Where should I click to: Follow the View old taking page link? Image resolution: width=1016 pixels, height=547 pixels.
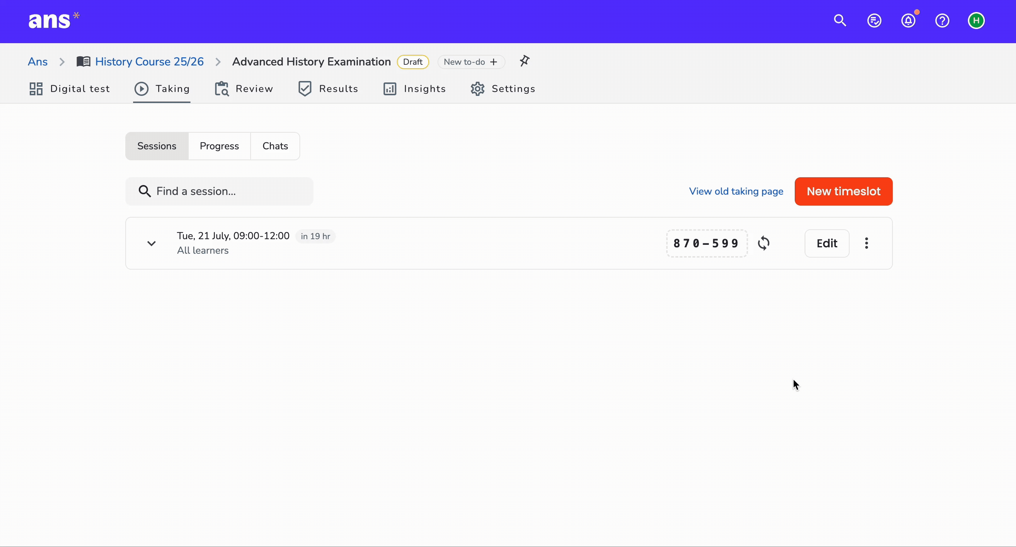click(736, 191)
